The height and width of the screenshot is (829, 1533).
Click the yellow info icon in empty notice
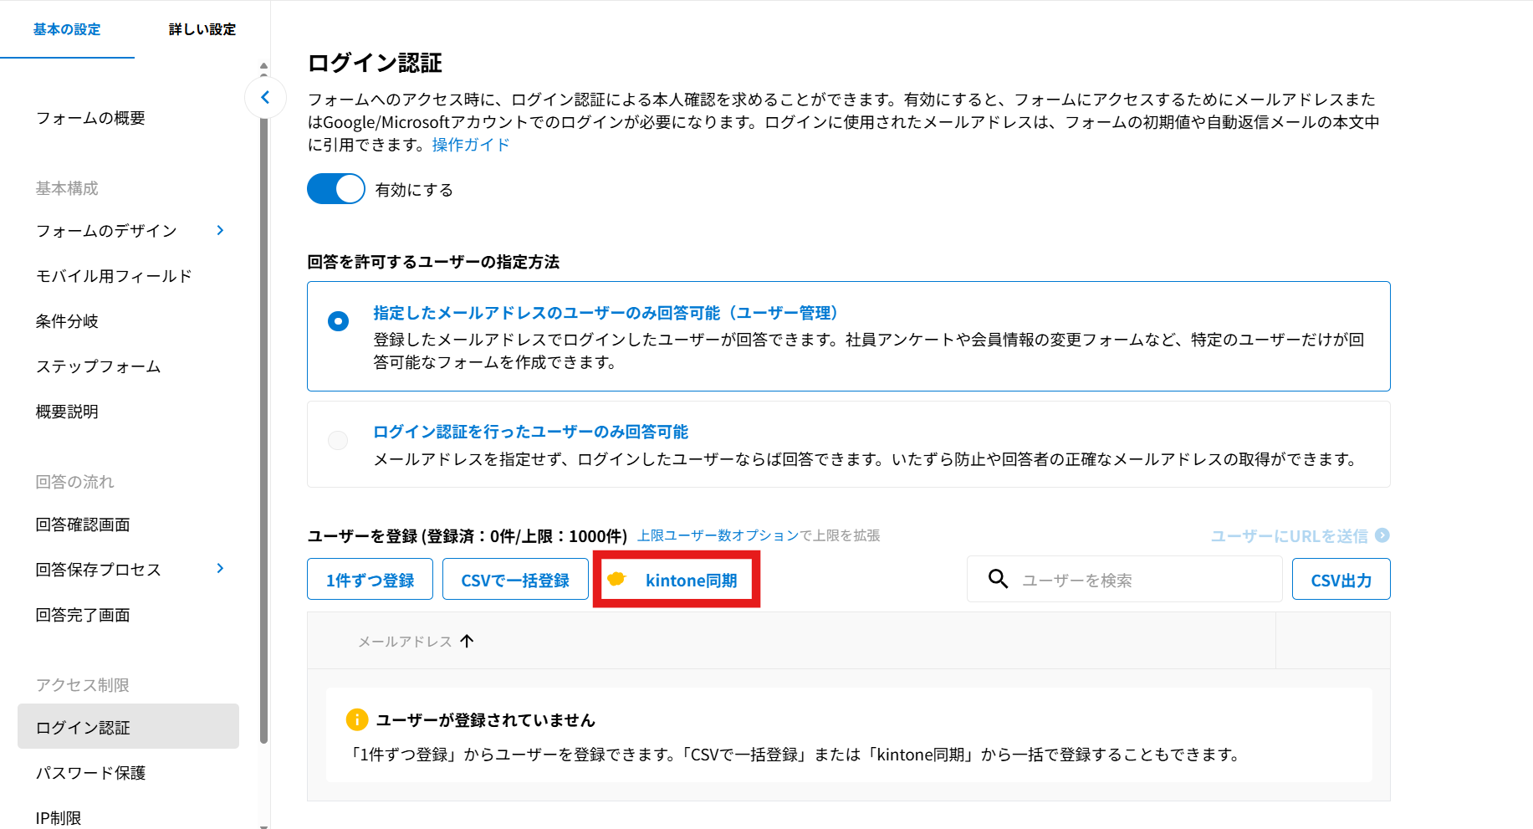click(x=357, y=719)
